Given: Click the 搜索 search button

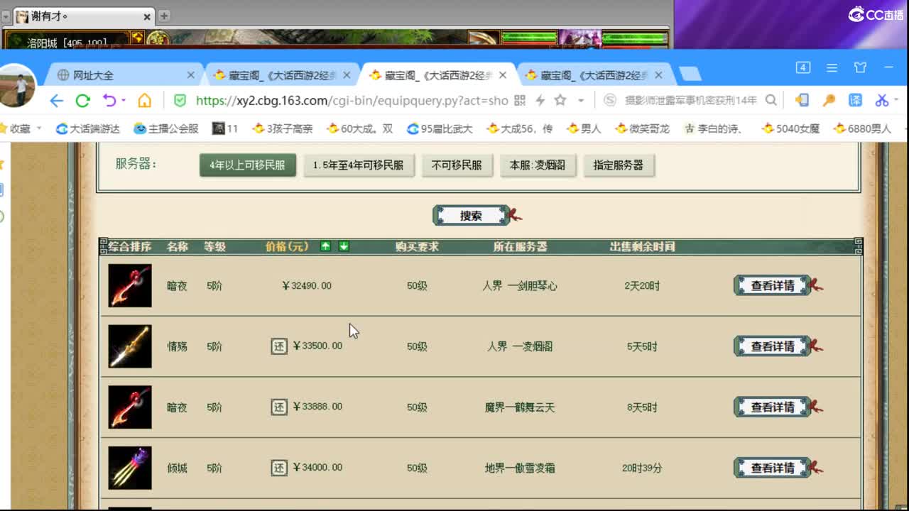Looking at the screenshot, I should [472, 216].
